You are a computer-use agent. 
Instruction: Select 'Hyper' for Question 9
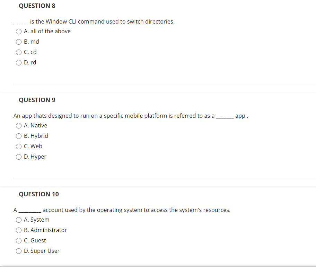pyautogui.click(x=18, y=157)
